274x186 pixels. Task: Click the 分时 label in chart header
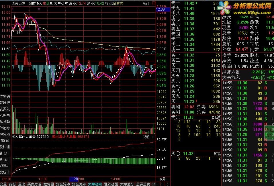[x=32, y=3]
